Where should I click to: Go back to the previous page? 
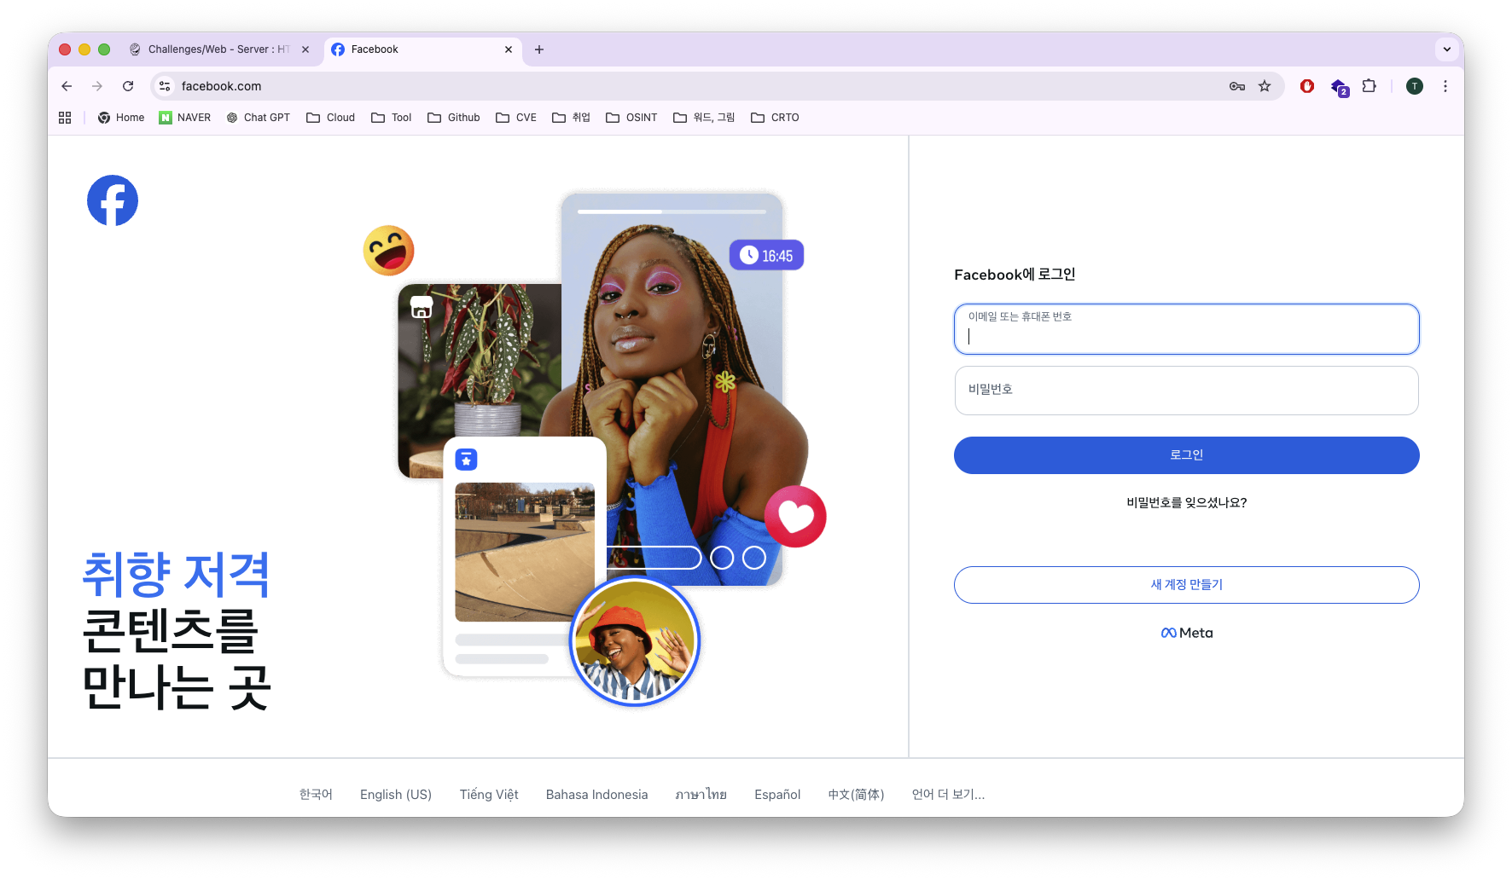(x=67, y=86)
